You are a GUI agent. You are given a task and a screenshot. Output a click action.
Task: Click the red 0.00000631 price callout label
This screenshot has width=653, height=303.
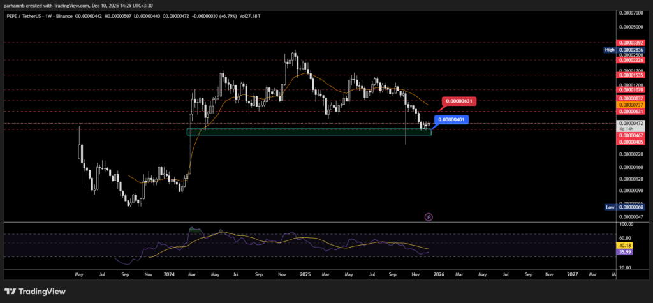click(459, 101)
